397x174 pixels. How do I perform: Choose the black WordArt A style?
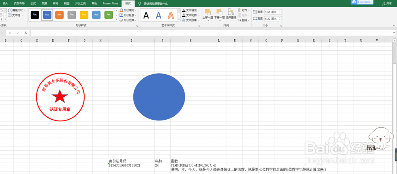[x=146, y=15]
